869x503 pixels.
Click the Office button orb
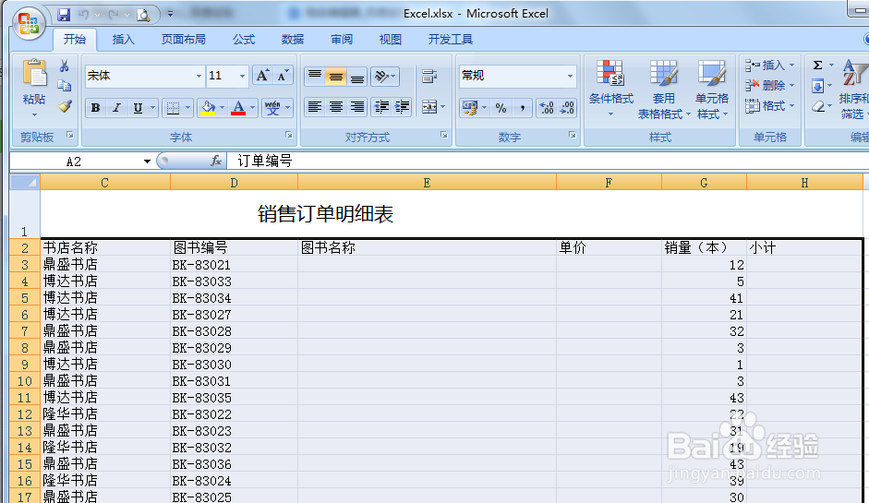29,24
